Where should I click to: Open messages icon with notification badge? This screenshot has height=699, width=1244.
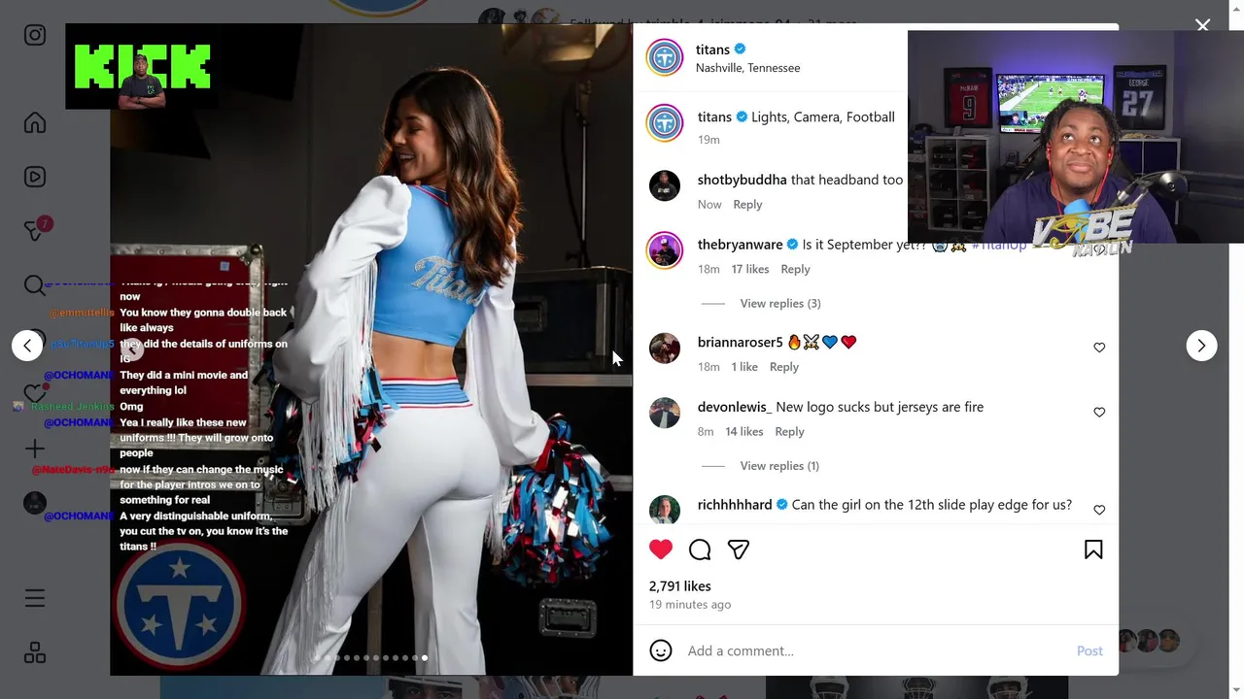click(x=35, y=231)
